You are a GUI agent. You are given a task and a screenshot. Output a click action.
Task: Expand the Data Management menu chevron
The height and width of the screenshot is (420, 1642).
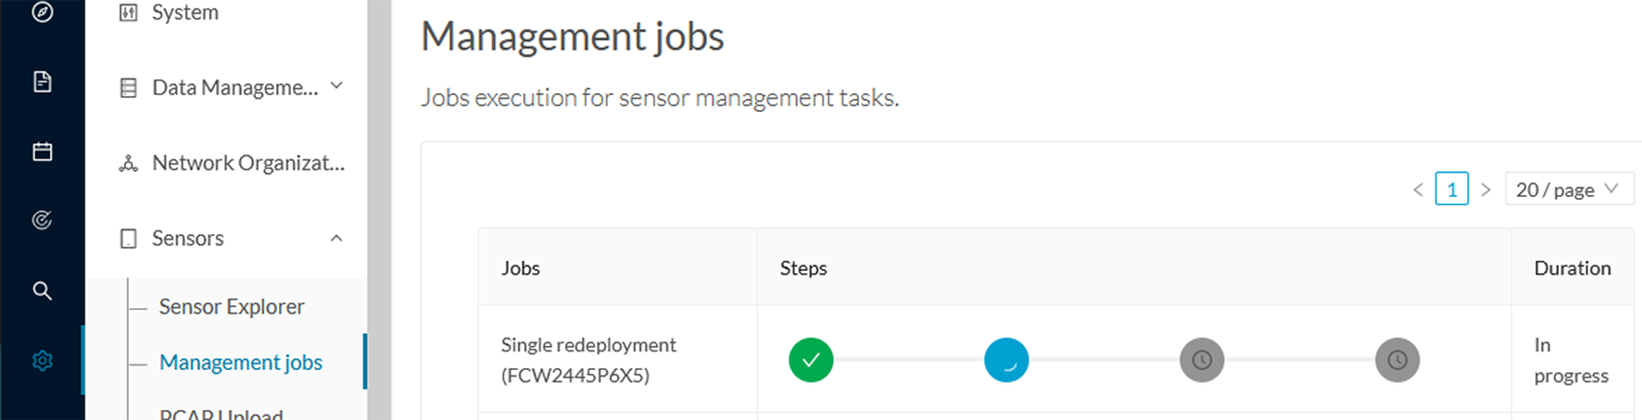(336, 86)
